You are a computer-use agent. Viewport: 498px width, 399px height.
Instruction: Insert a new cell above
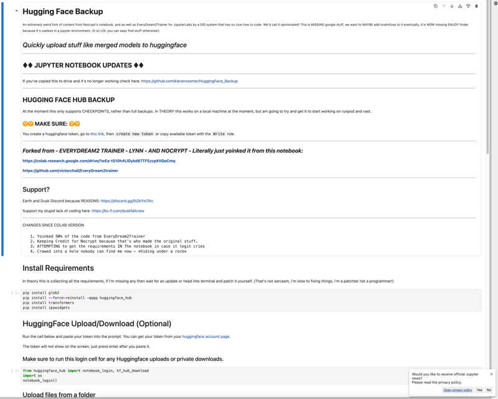click(460, 6)
